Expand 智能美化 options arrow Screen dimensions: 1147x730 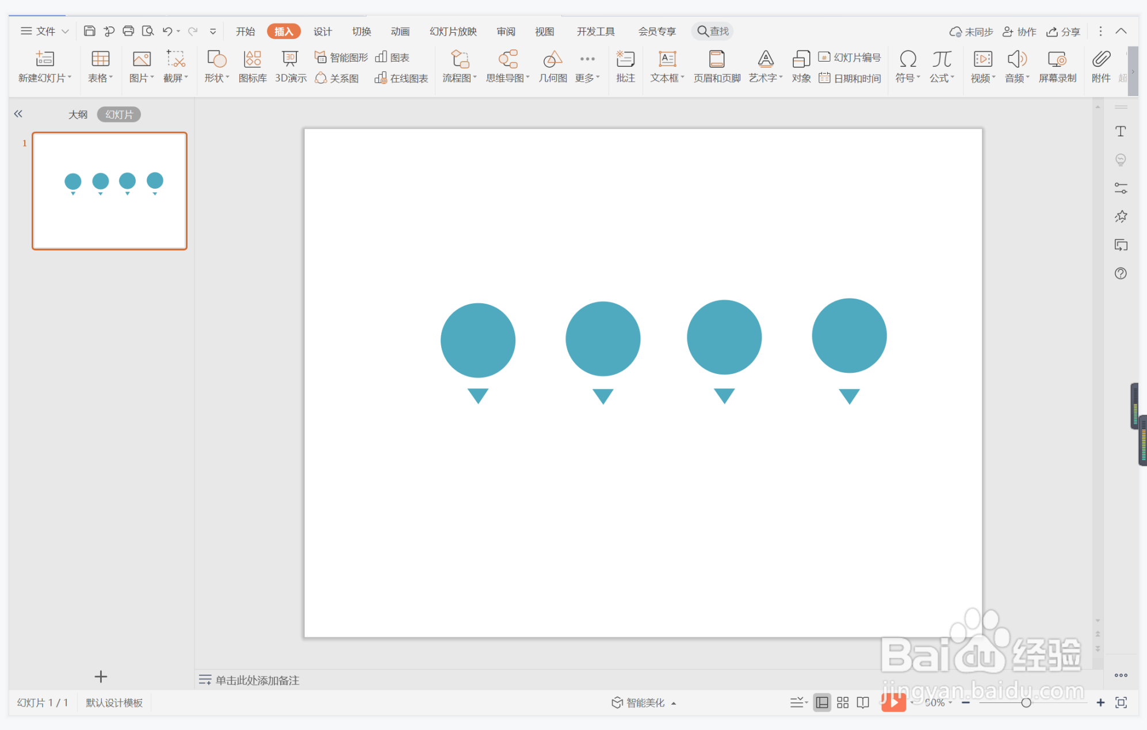click(674, 703)
